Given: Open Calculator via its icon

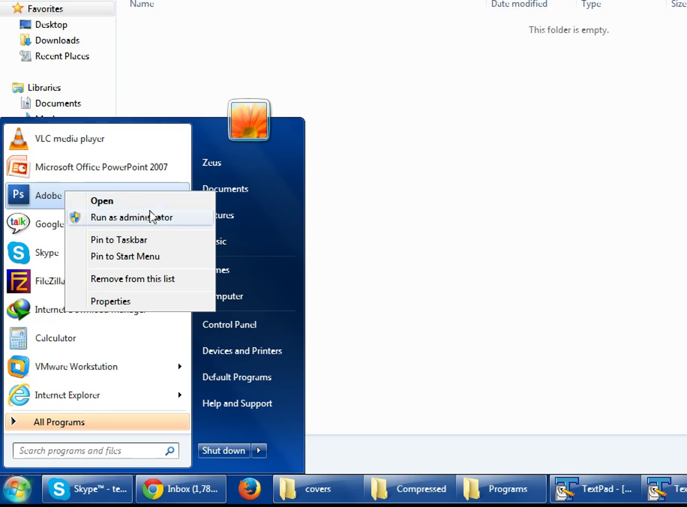Looking at the screenshot, I should (18, 338).
